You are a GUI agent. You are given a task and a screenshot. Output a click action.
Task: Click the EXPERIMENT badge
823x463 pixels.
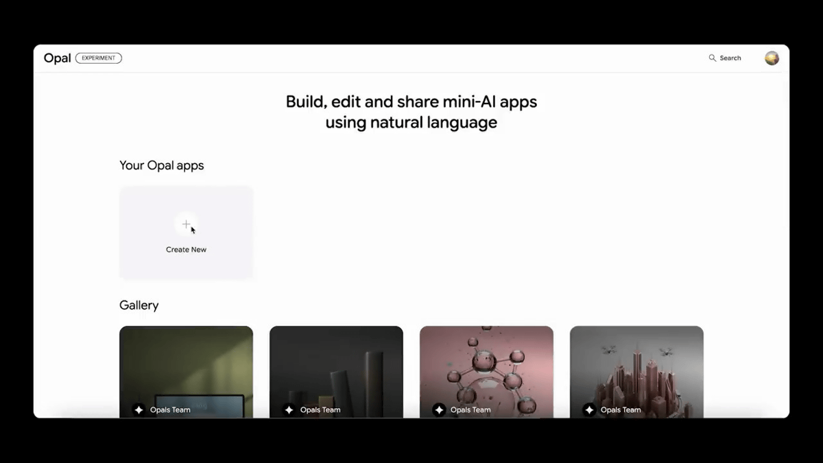pos(99,58)
